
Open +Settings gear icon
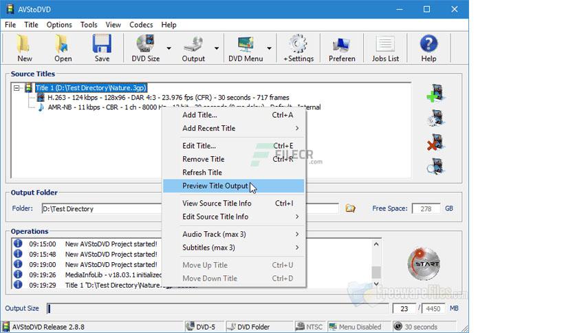(x=298, y=48)
